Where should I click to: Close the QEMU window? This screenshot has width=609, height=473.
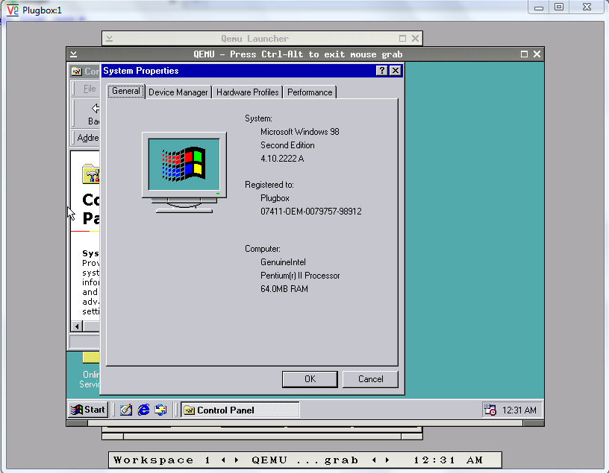(x=537, y=54)
